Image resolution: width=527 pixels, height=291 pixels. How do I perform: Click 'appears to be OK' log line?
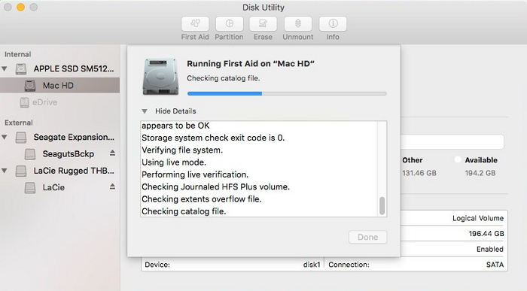coord(175,126)
